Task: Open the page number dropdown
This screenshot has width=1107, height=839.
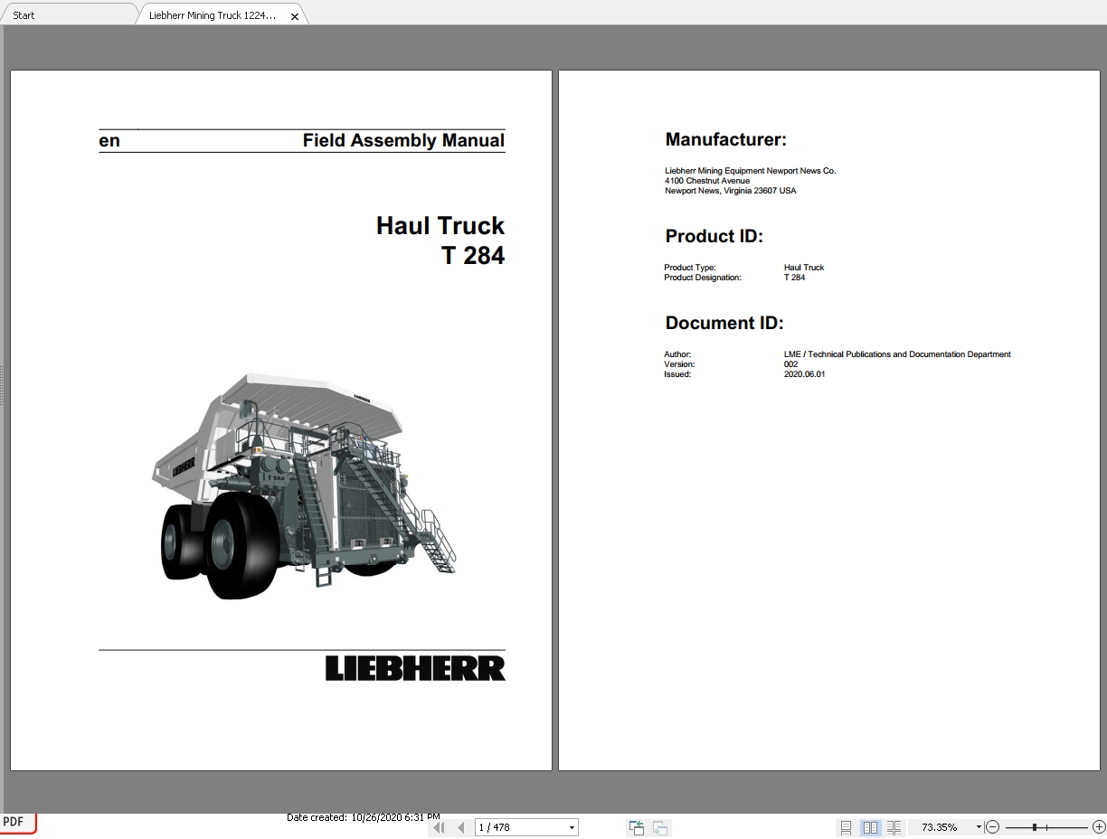Action: pos(572,827)
